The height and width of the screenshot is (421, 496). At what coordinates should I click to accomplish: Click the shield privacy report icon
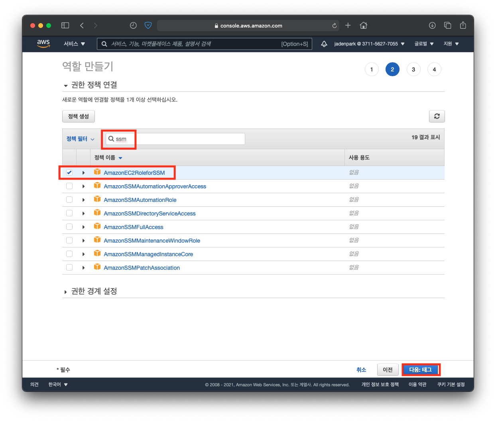[148, 26]
